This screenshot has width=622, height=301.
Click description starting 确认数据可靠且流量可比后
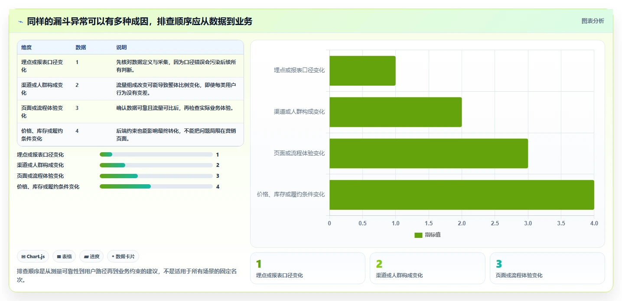(175, 108)
